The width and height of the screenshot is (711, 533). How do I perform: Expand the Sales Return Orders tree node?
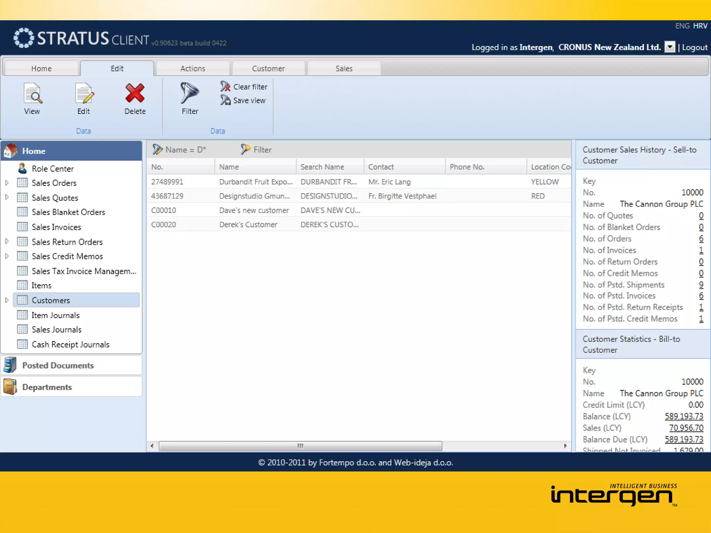pyautogui.click(x=7, y=242)
